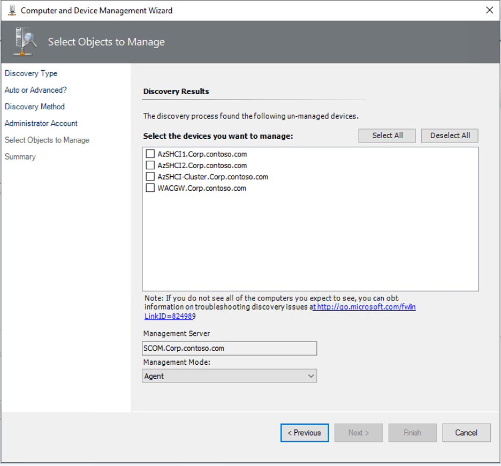The width and height of the screenshot is (501, 466).
Task: Go to Discovery Type step
Action: point(31,73)
